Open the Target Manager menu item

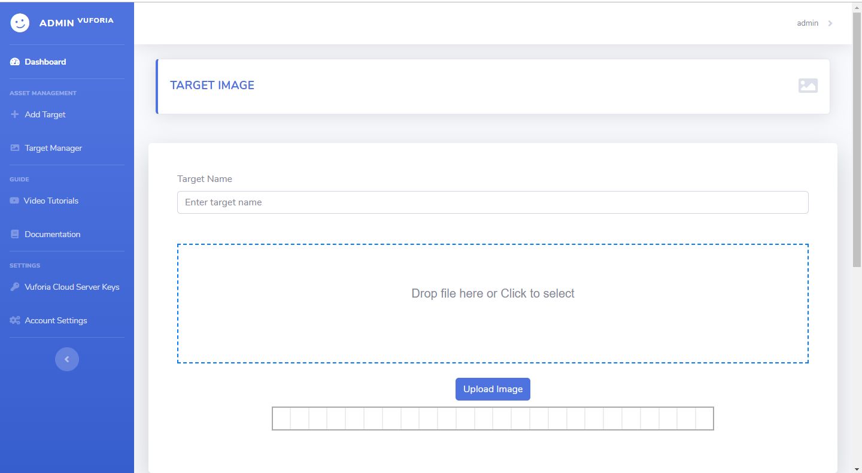coord(53,148)
